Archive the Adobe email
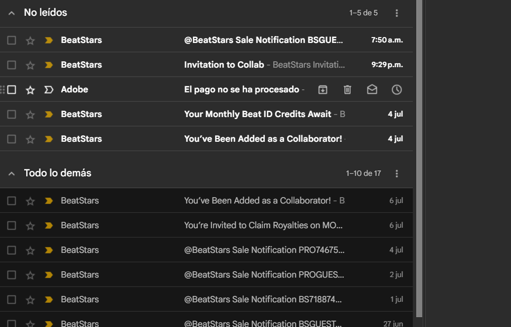 click(x=323, y=89)
